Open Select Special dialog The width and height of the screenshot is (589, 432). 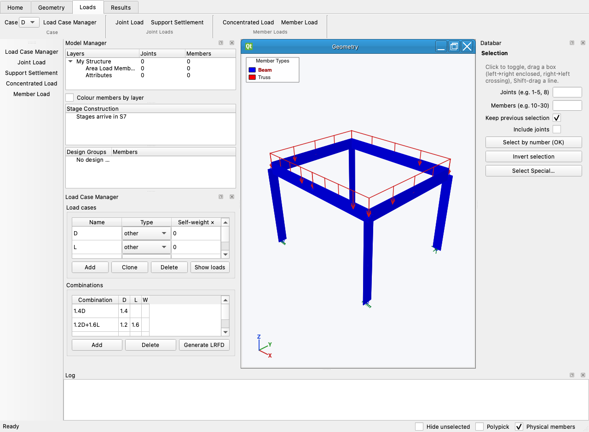[533, 171]
